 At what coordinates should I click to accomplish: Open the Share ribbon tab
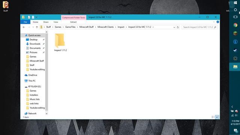tap(46, 22)
